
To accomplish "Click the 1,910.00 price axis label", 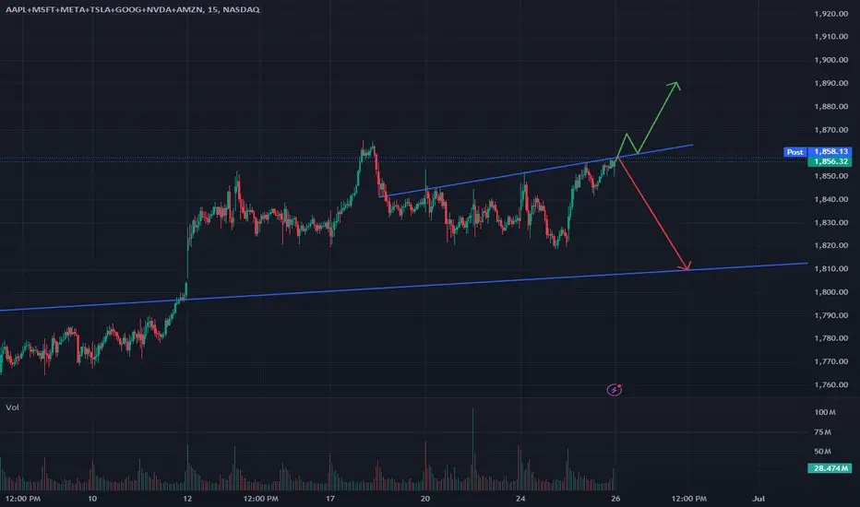I will (x=831, y=37).
